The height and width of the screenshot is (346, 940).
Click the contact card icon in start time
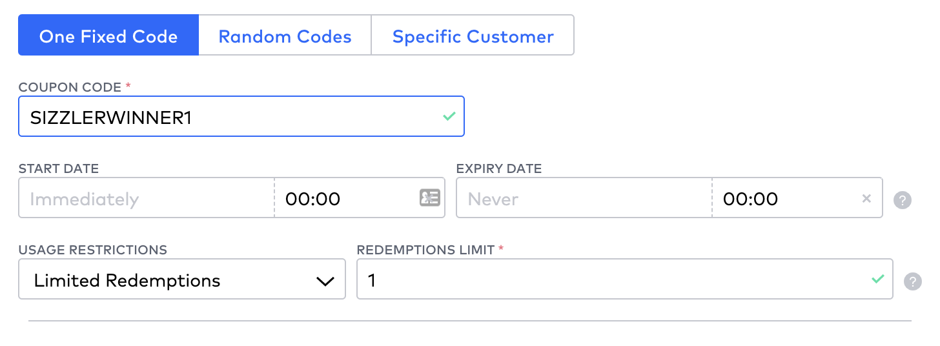430,198
